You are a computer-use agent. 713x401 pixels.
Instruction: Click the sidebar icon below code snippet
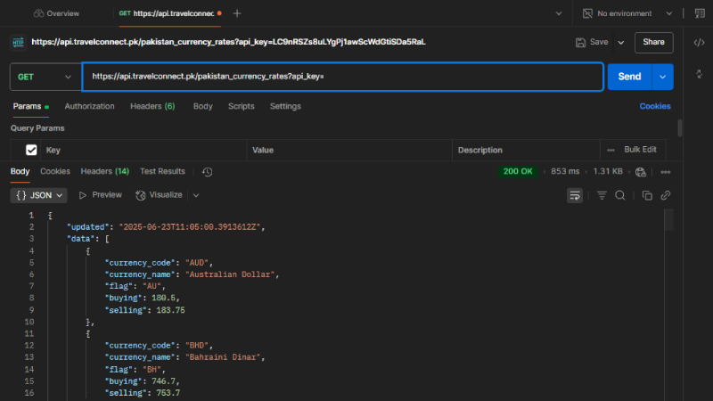pos(699,74)
